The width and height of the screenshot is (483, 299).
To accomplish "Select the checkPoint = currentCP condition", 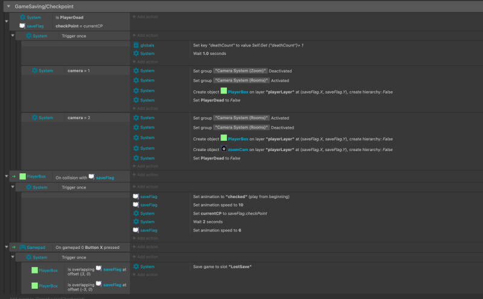I will click(79, 26).
